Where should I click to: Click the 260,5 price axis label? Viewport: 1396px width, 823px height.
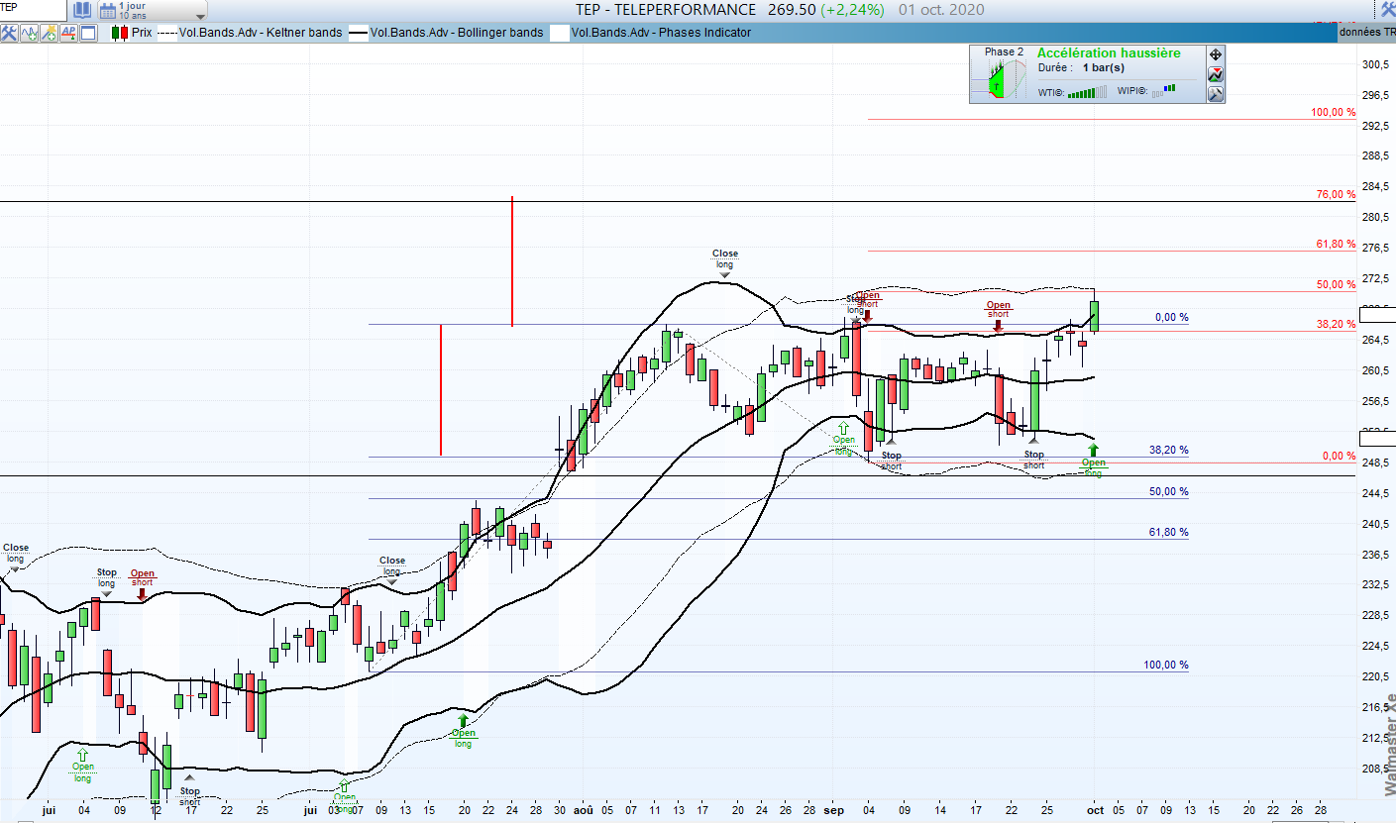click(1377, 370)
